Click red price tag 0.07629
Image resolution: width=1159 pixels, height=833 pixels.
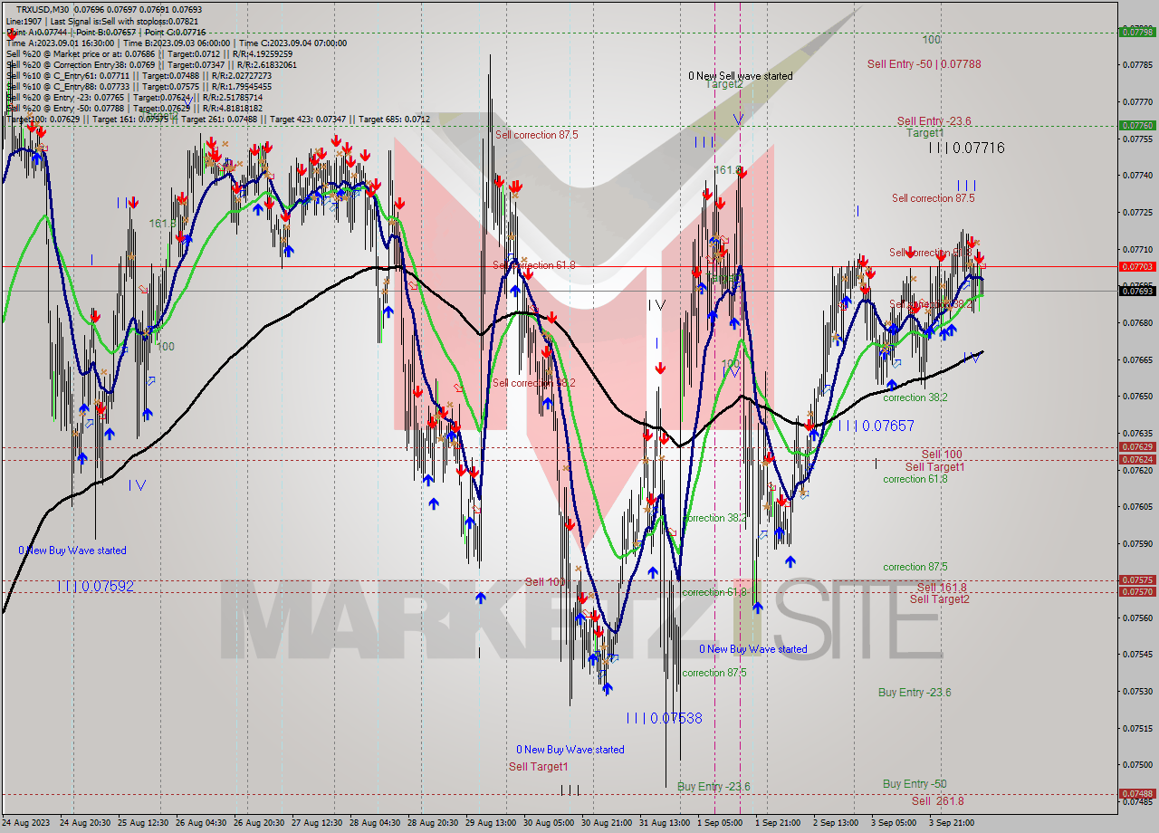pos(1137,447)
